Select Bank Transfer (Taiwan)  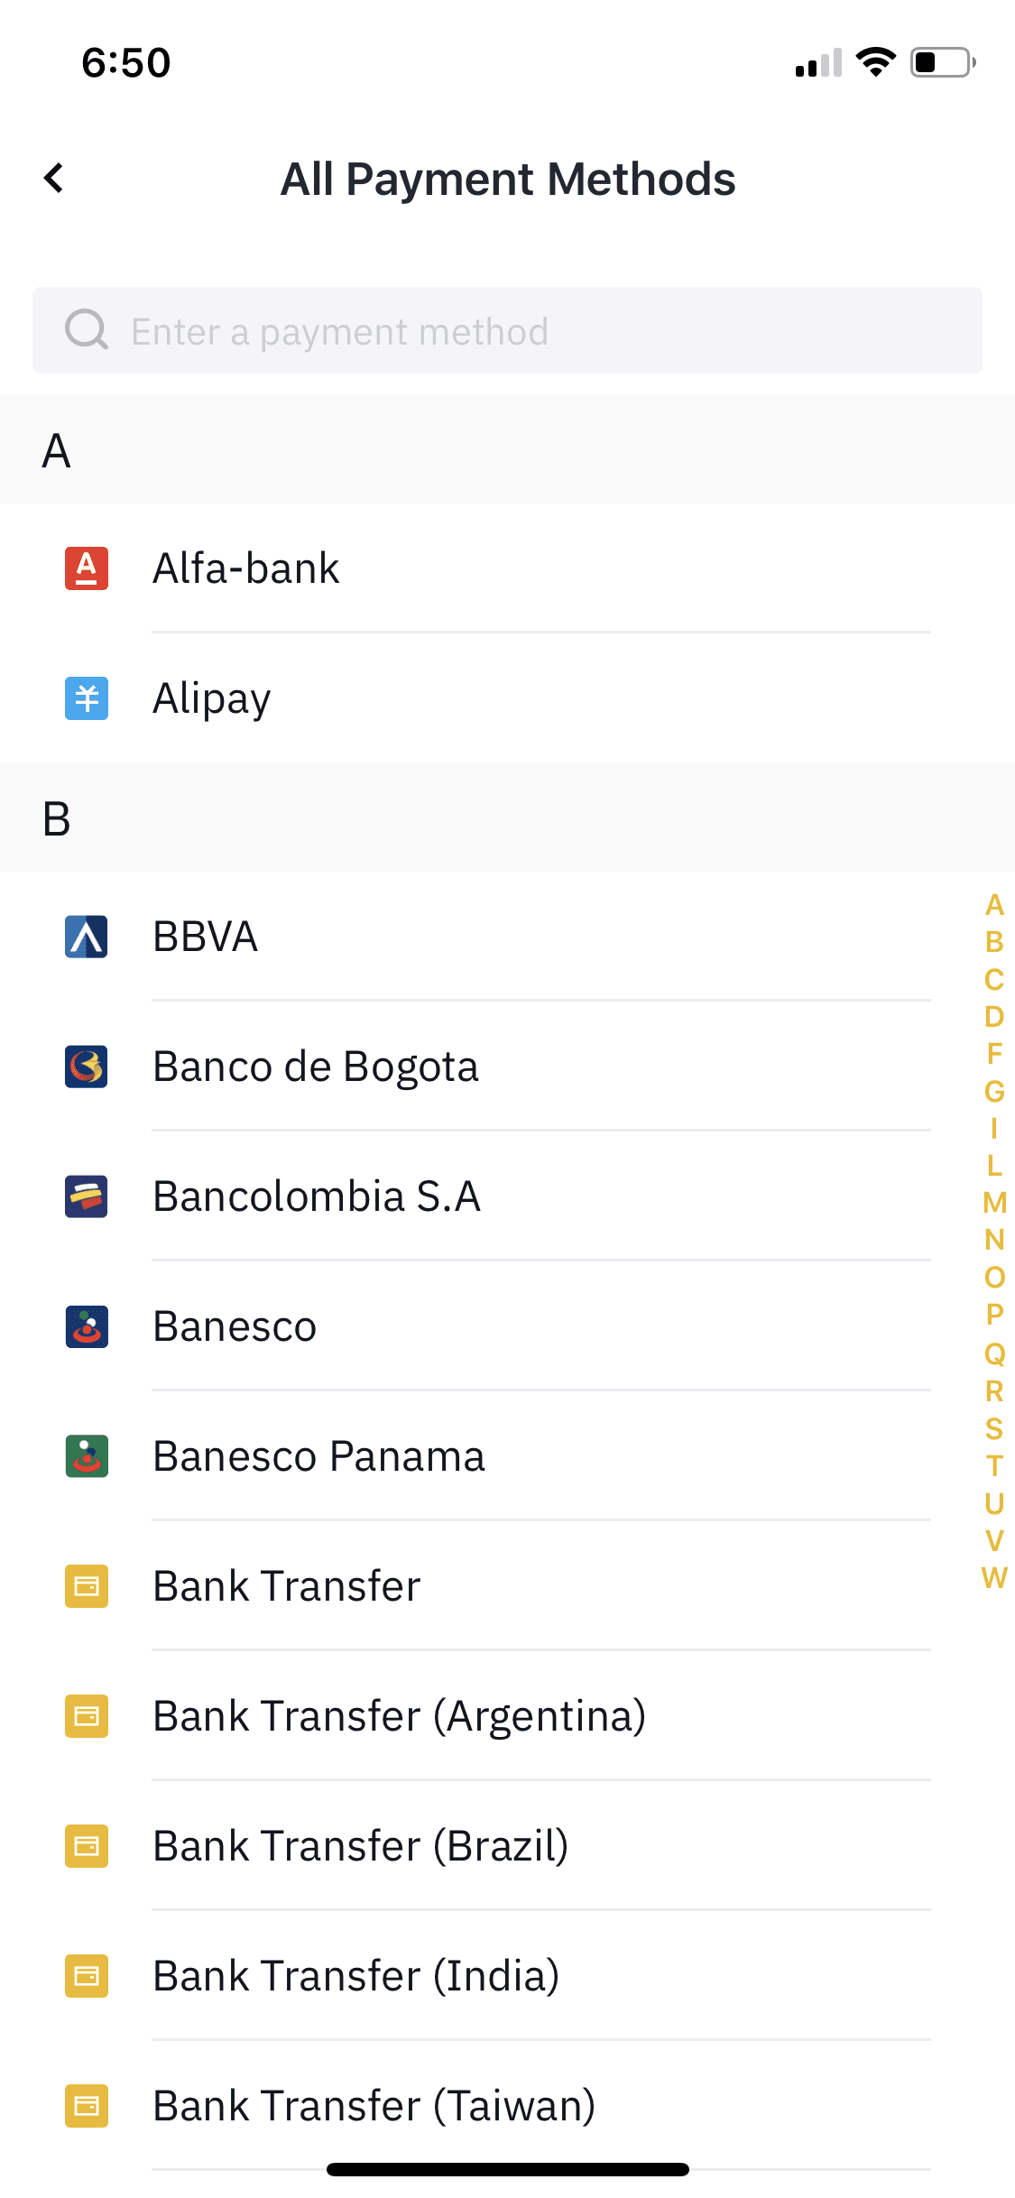(507, 2106)
